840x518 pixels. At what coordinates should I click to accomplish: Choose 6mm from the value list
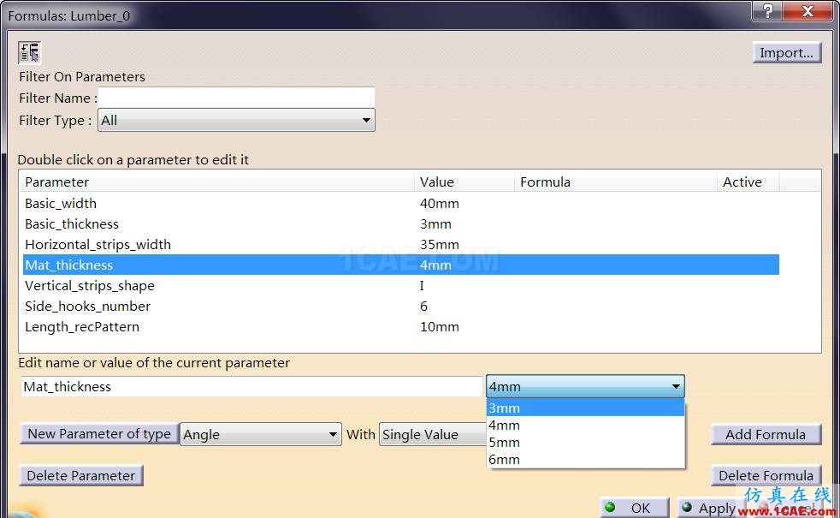(x=585, y=460)
